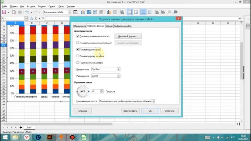This screenshot has height=141, width=251.
Task: Click the Sum sigma icon
Action: pos(36,18)
